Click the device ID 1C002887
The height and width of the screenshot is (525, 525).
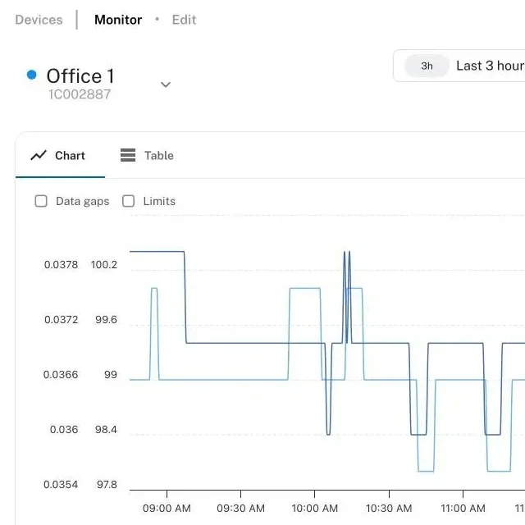pos(80,94)
